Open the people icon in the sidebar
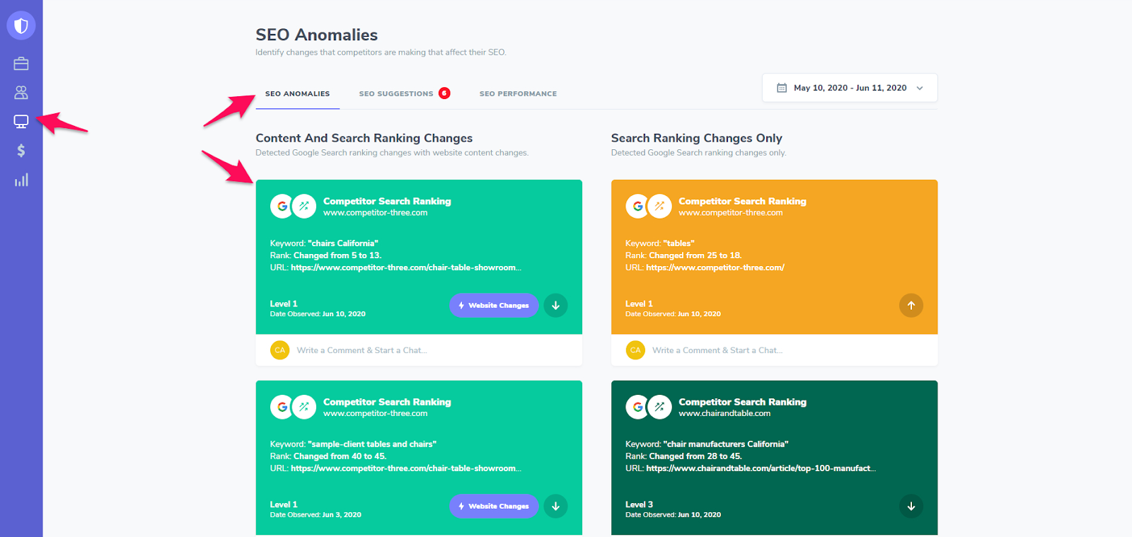The width and height of the screenshot is (1132, 537). [x=21, y=93]
